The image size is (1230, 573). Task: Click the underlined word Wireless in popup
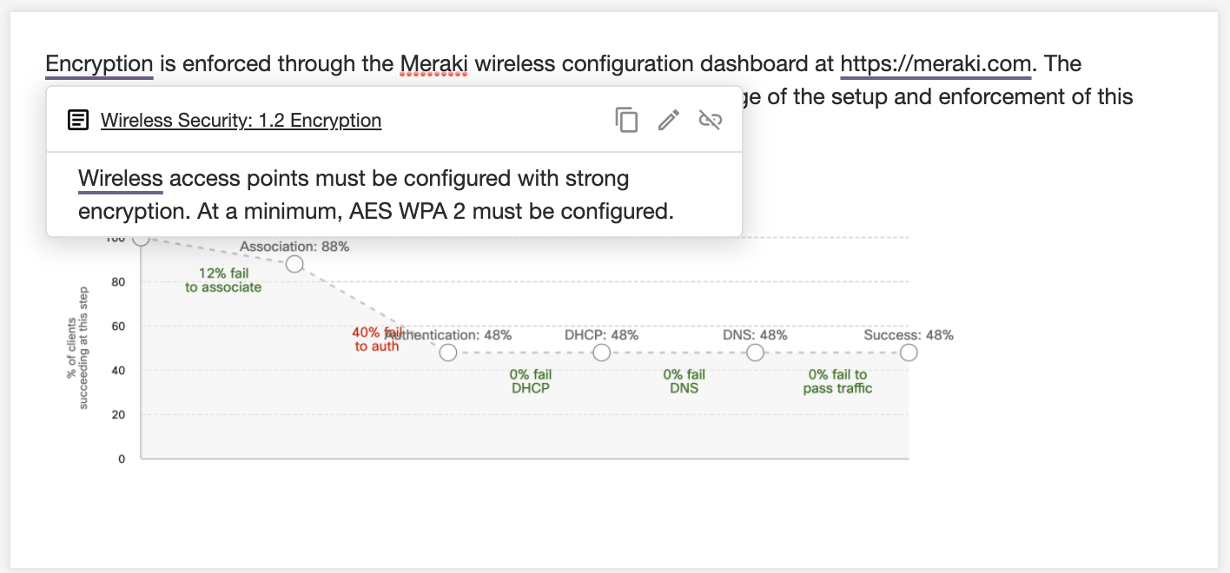click(121, 179)
